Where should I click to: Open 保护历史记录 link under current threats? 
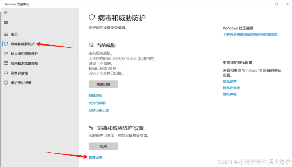(99, 110)
